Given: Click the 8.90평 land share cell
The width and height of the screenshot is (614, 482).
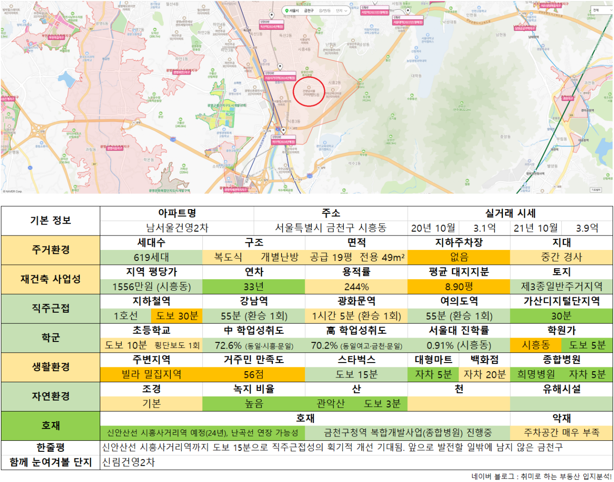Looking at the screenshot, I should click(459, 286).
